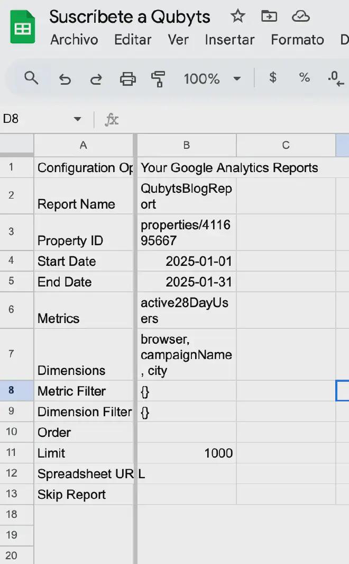Select the paint format roller icon
Viewport: 349px width, 564px height.
coord(158,78)
